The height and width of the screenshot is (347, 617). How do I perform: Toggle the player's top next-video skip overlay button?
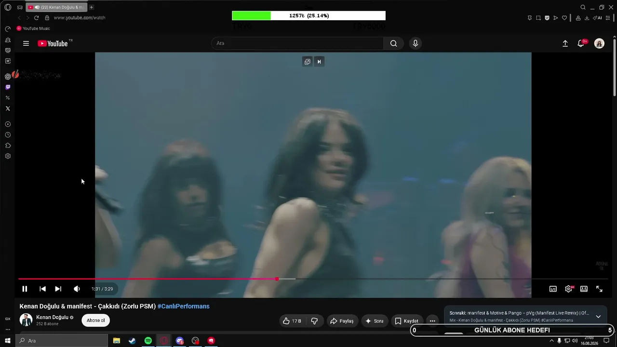coord(319,62)
